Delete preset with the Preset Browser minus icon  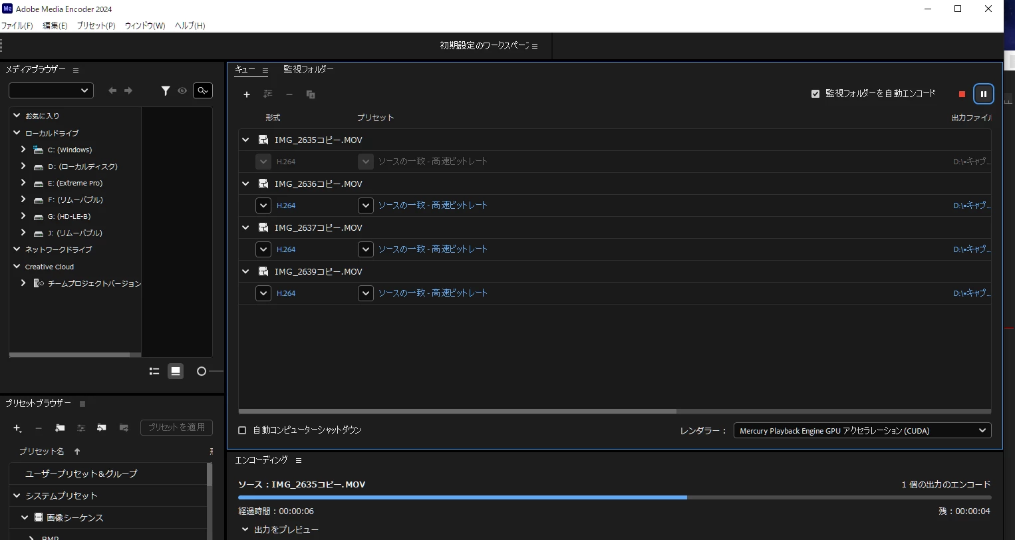[x=39, y=428]
